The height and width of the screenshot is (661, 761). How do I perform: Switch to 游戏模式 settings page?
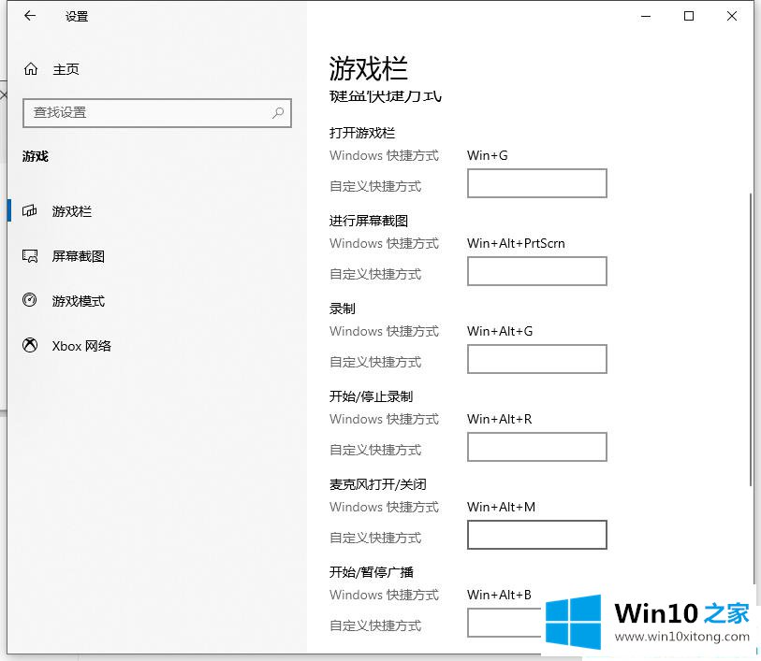(78, 301)
